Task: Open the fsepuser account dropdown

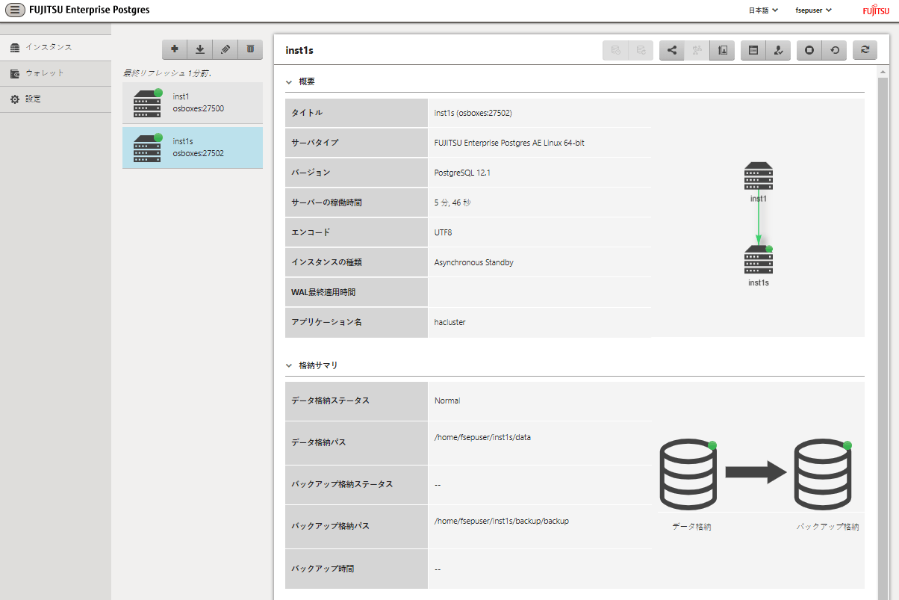Action: point(814,10)
